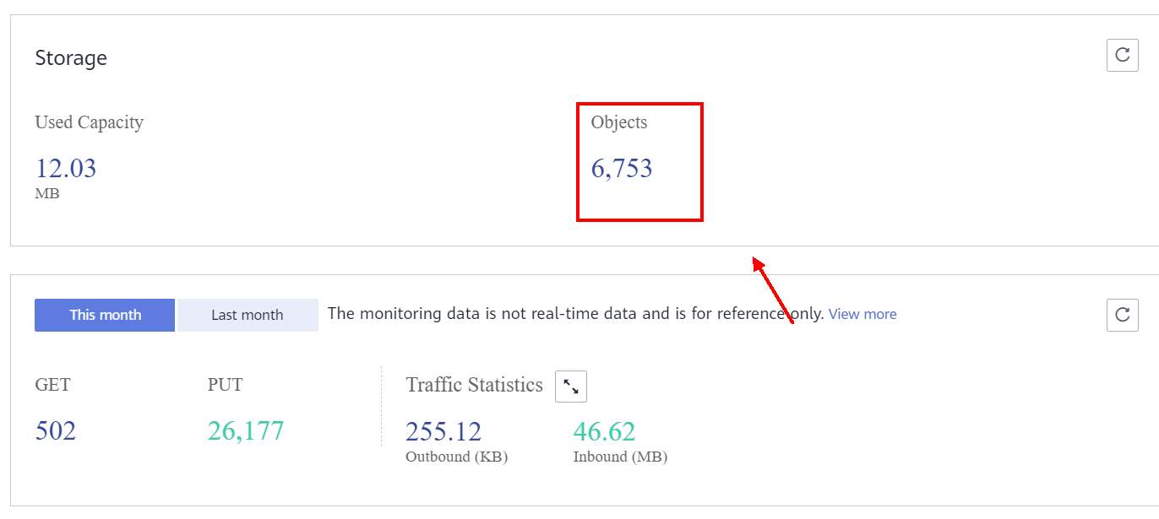Refresh the Storage panel
1159x519 pixels.
tap(1122, 56)
